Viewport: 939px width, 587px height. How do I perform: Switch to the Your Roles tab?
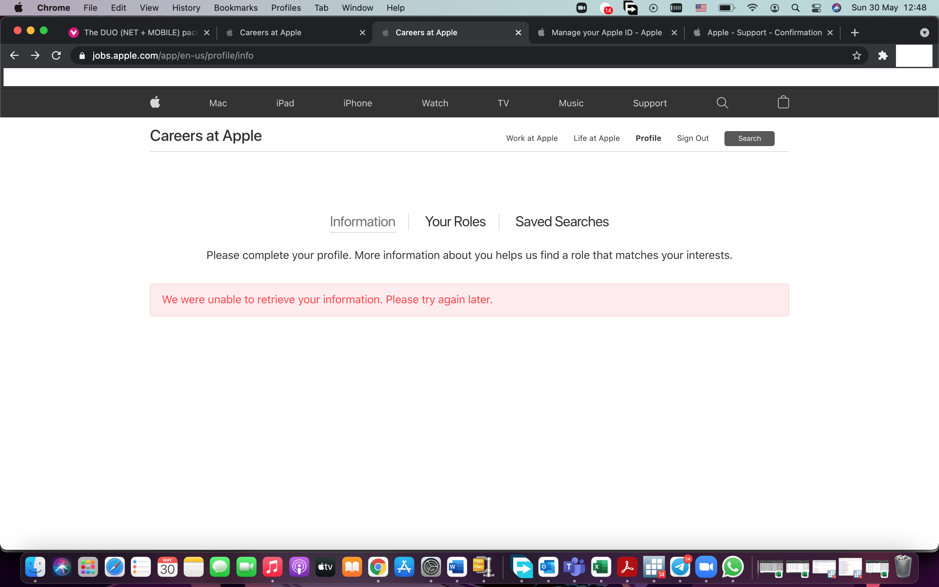(x=455, y=222)
